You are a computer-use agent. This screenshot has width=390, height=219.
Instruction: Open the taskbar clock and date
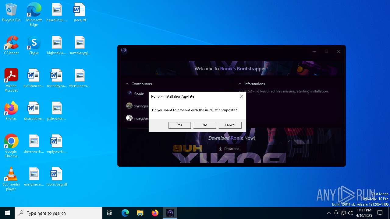click(x=364, y=213)
